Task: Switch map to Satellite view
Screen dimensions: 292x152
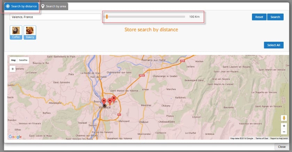Action: pyautogui.click(x=23, y=60)
